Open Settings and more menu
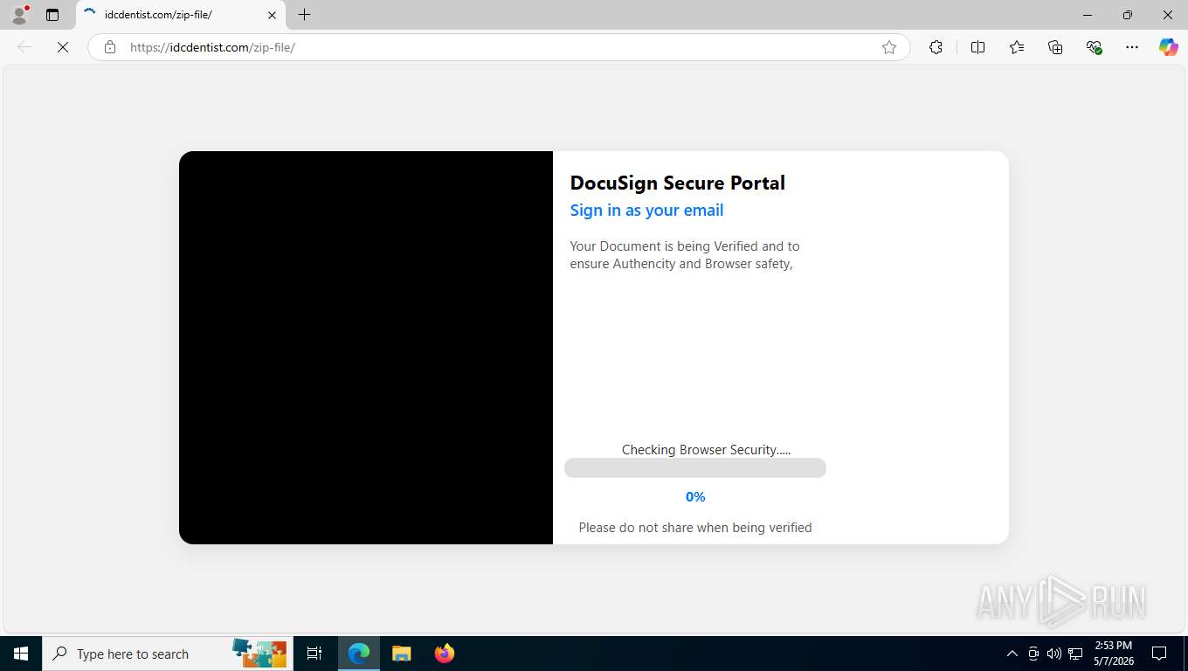The width and height of the screenshot is (1188, 671). click(x=1132, y=47)
